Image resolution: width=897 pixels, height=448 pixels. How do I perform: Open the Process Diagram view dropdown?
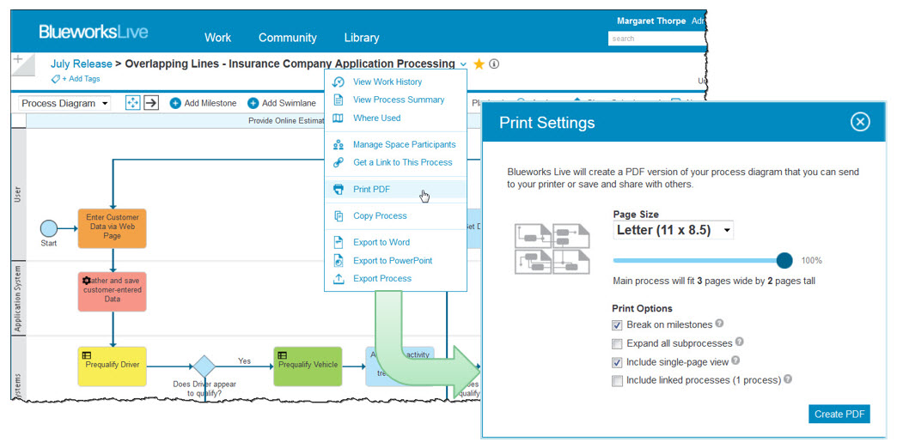(64, 104)
